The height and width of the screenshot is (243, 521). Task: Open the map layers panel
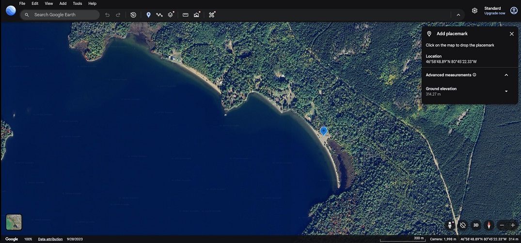[x=171, y=15]
